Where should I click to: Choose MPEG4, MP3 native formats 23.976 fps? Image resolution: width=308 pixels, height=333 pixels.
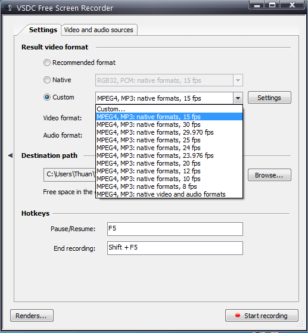click(169, 155)
